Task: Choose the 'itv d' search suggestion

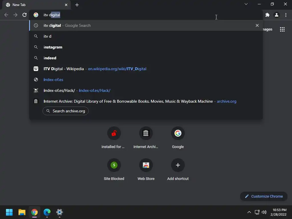Action: (146, 36)
